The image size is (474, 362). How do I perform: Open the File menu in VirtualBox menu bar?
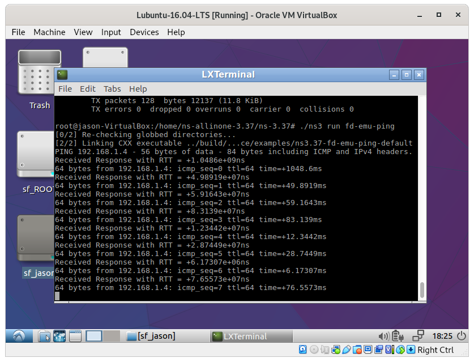coord(18,32)
